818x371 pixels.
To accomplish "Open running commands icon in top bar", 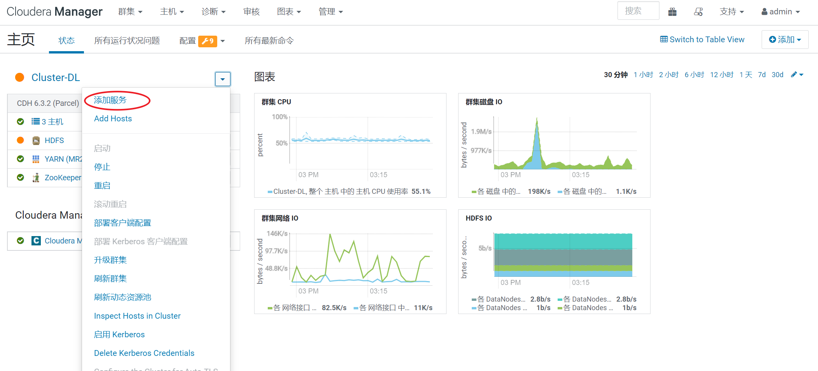I will tap(698, 12).
